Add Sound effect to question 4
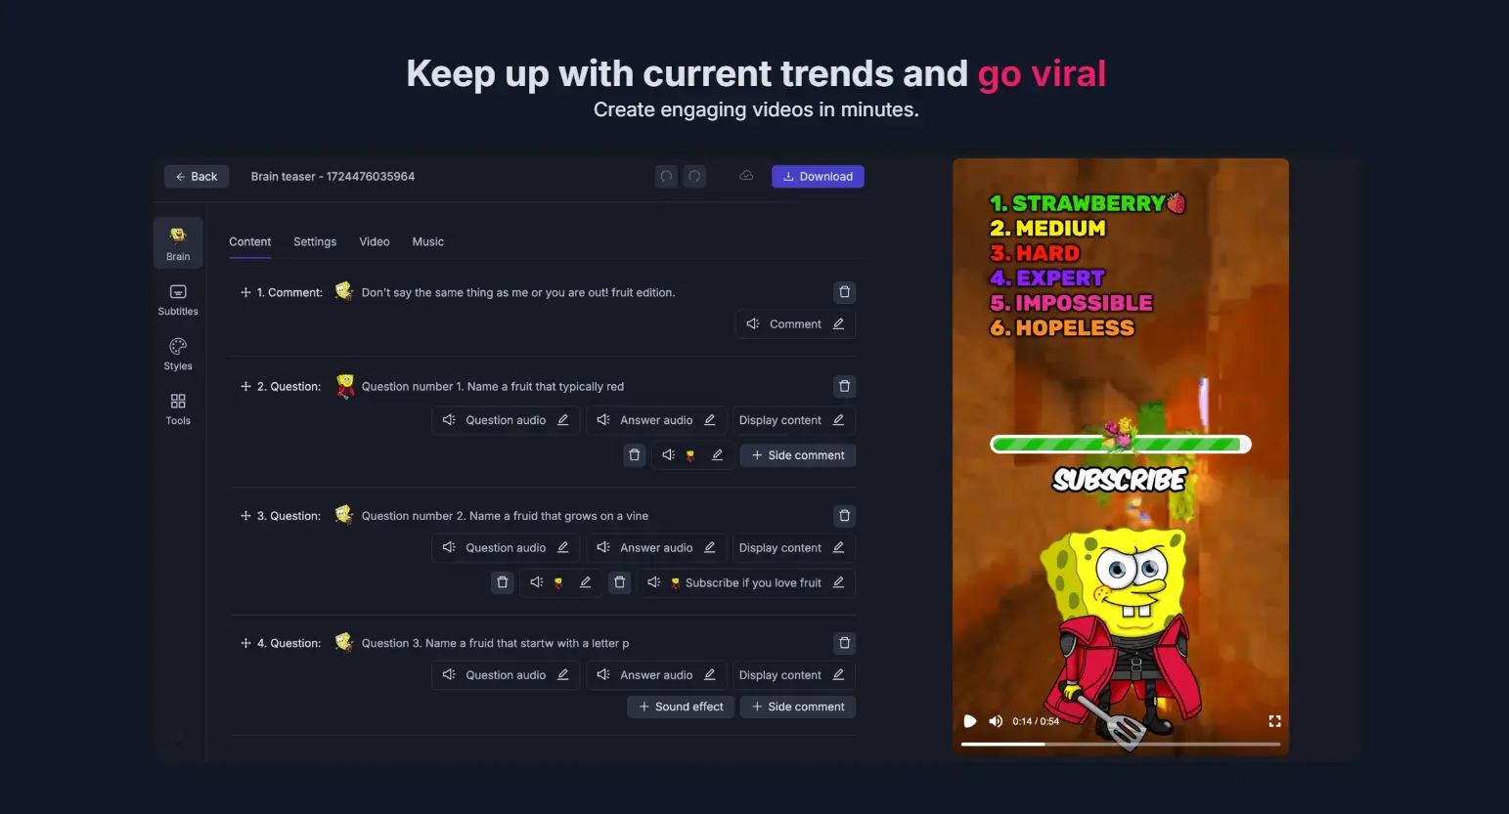Image resolution: width=1509 pixels, height=814 pixels. tap(681, 707)
